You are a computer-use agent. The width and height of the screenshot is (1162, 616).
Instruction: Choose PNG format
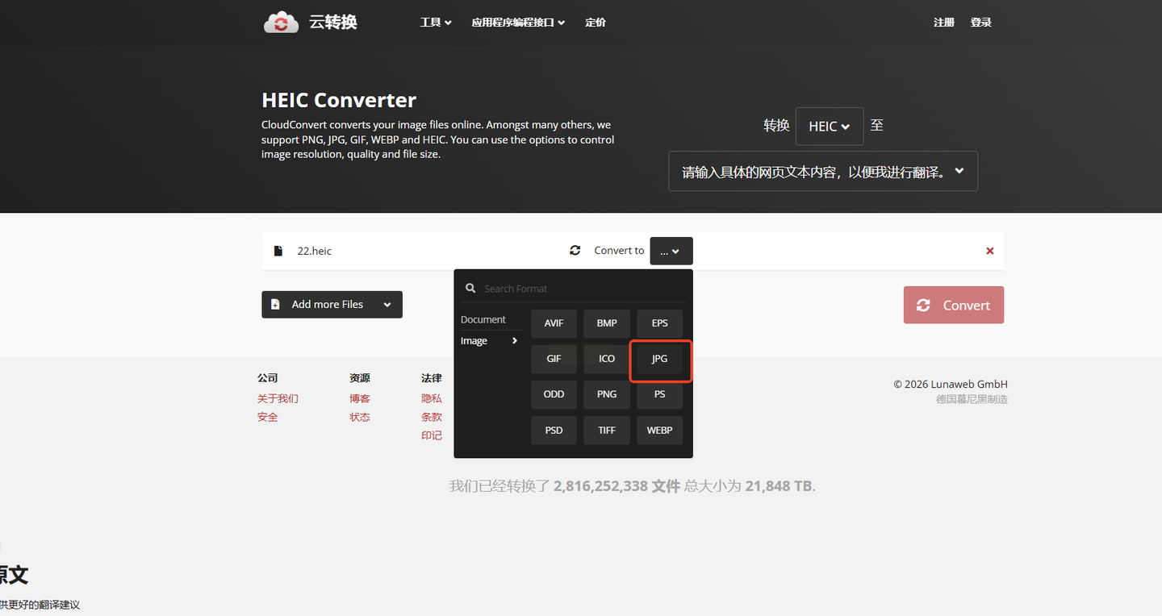pyautogui.click(x=607, y=394)
